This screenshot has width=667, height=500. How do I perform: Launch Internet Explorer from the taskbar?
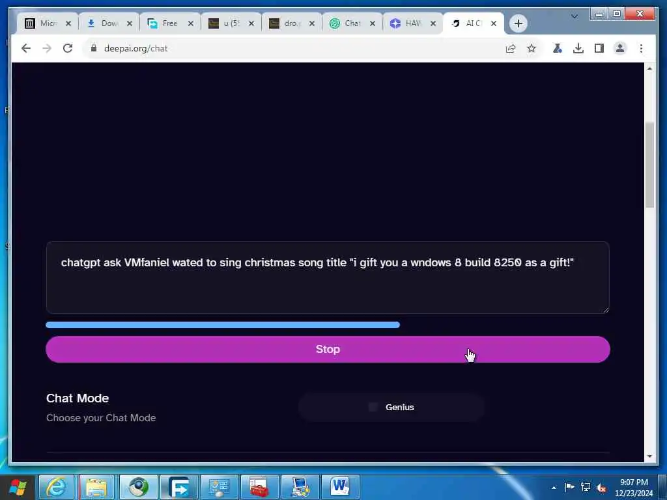coord(56,487)
